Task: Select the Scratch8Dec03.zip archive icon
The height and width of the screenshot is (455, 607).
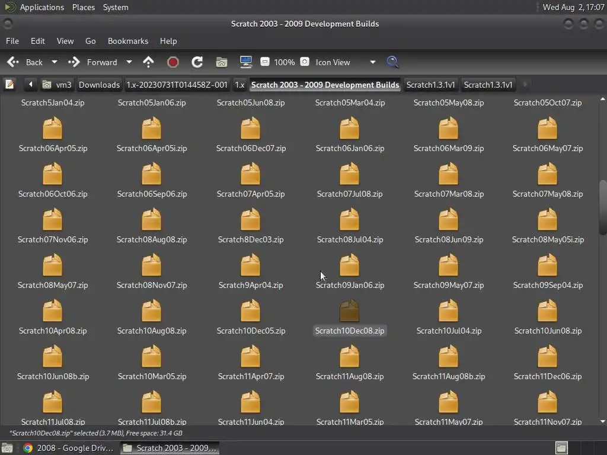Action: pyautogui.click(x=251, y=219)
